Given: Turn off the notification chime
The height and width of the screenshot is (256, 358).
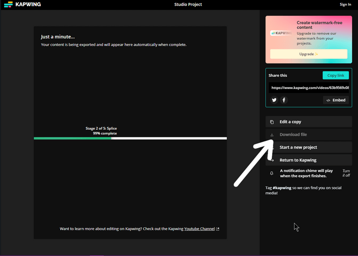Looking at the screenshot, I should 346,173.
